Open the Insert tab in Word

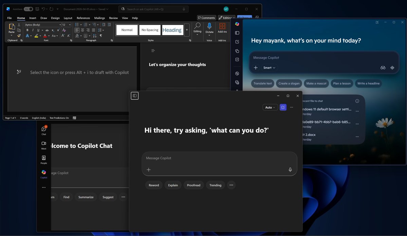(33, 18)
